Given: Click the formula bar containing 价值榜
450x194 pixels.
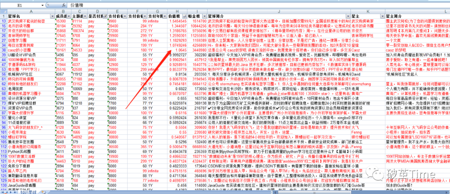Looking at the screenshot, I should click(x=250, y=5).
